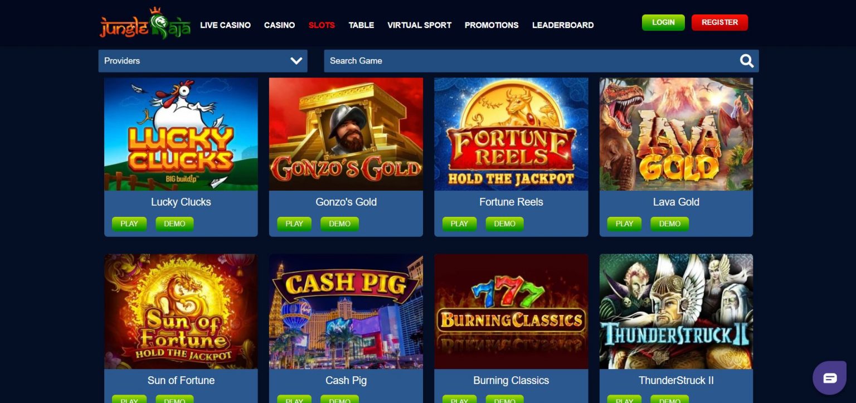856x403 pixels.
Task: Click the red Register button
Action: [719, 22]
